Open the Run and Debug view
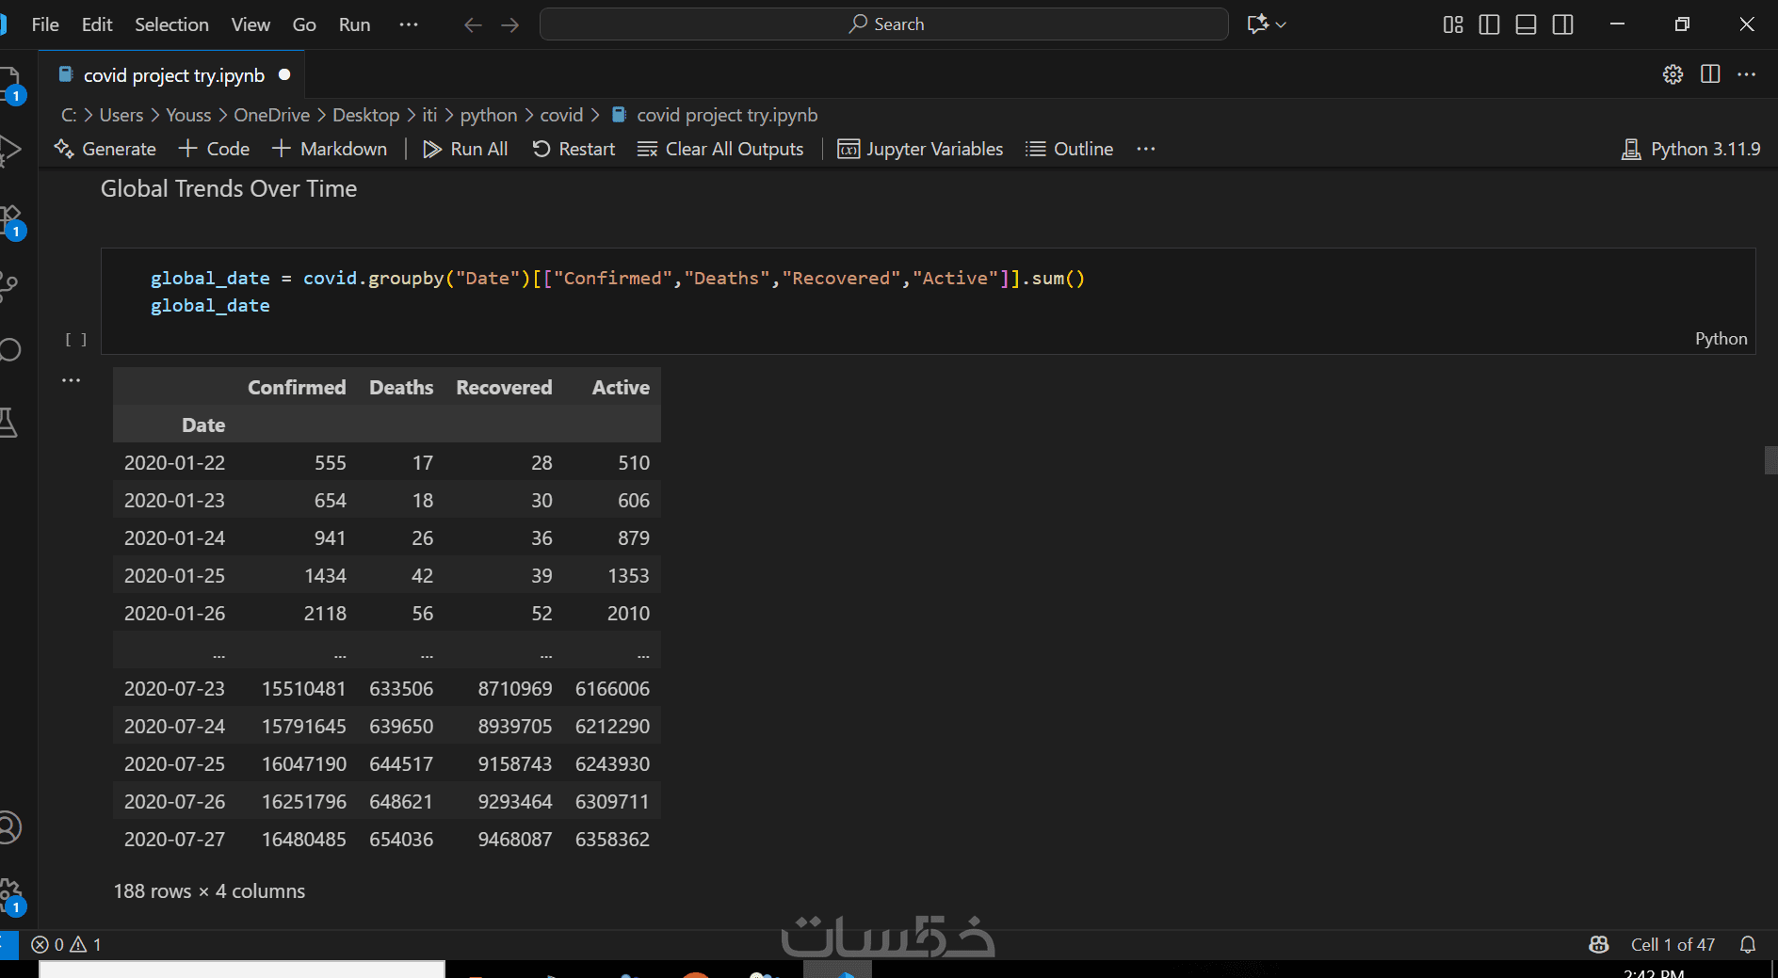Image resolution: width=1778 pixels, height=978 pixels. coord(10,151)
